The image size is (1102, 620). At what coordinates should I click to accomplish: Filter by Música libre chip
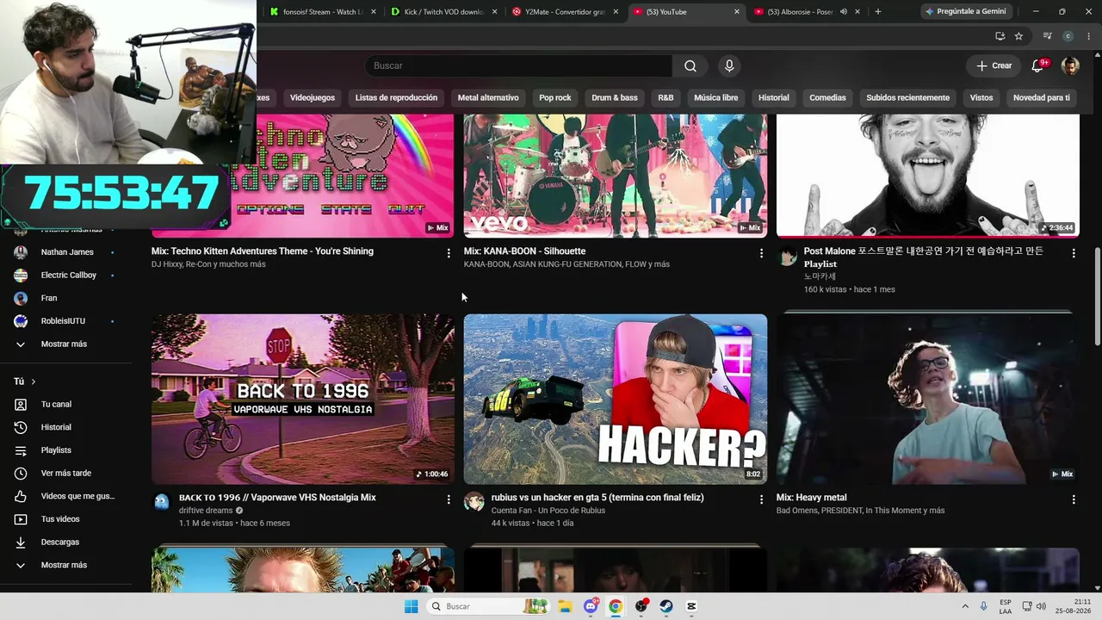point(716,98)
